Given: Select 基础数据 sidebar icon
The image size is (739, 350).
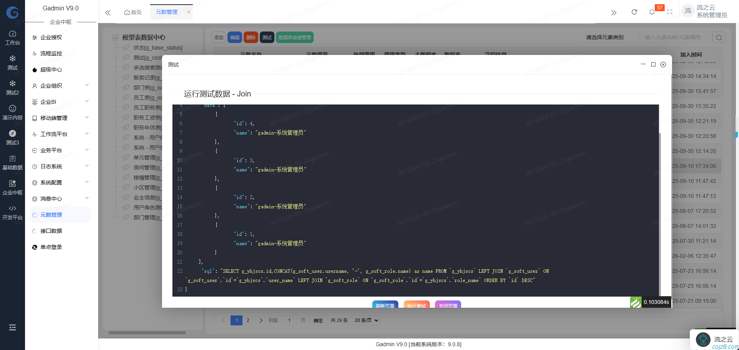Looking at the screenshot, I should (x=12, y=163).
